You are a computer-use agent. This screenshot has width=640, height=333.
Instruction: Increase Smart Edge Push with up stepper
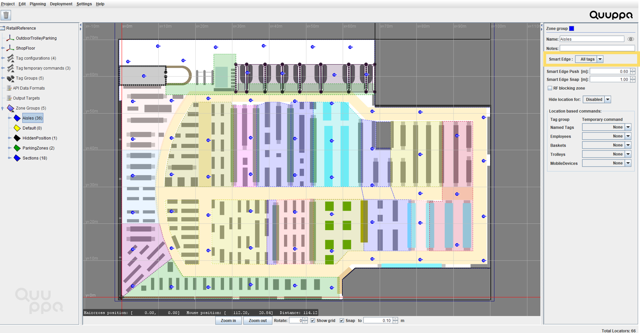point(633,70)
